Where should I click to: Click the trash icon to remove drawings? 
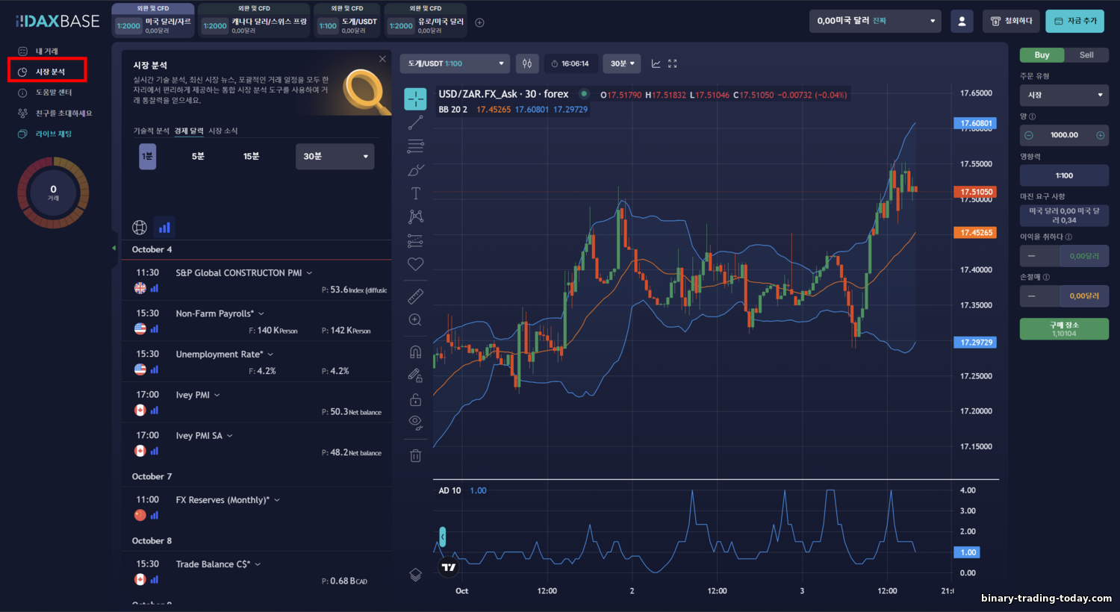click(415, 455)
